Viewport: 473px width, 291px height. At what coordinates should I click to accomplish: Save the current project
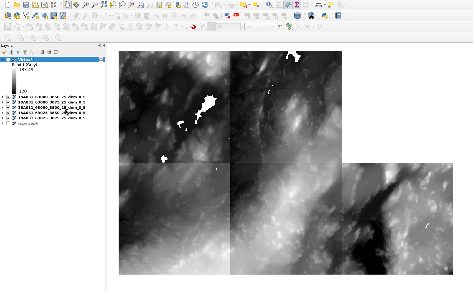(26, 5)
